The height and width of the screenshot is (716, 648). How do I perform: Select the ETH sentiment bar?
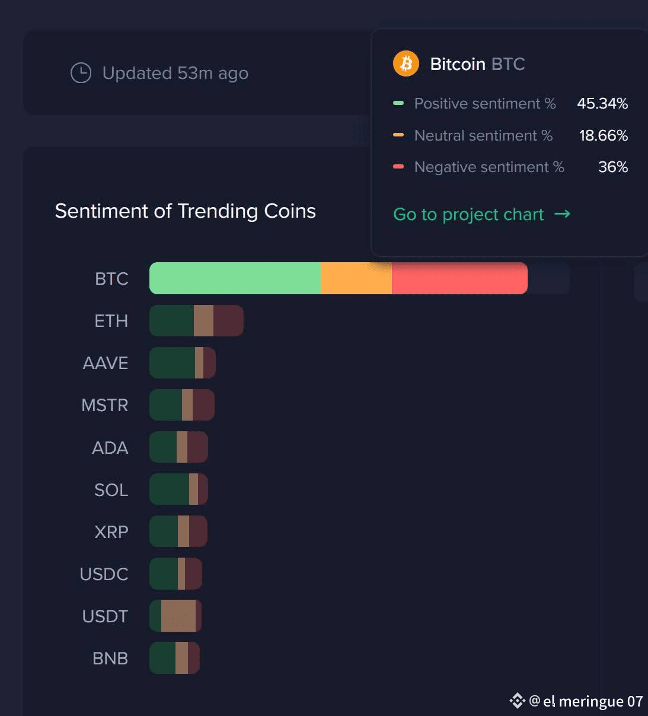pos(196,321)
